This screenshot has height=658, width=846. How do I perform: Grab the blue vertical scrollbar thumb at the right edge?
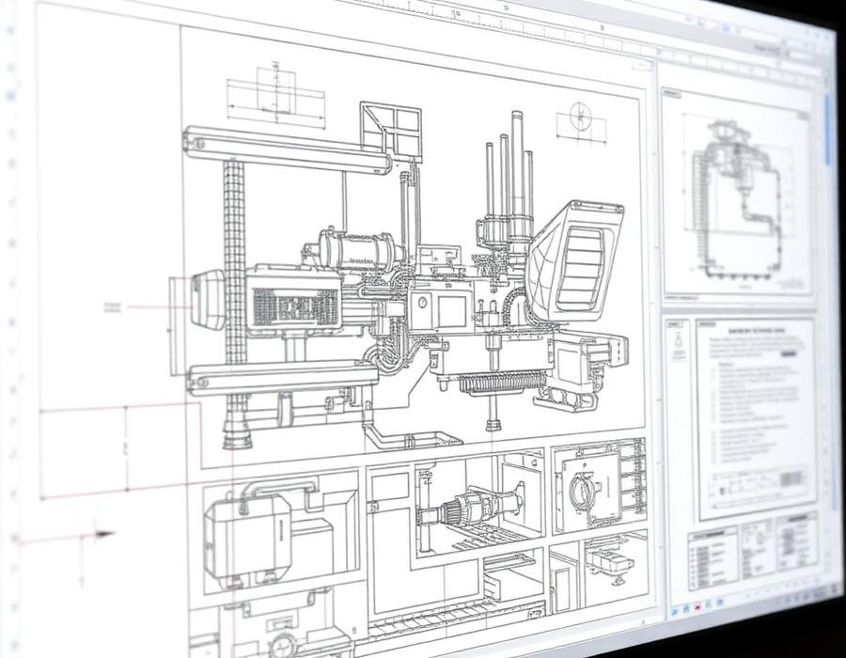(829, 130)
